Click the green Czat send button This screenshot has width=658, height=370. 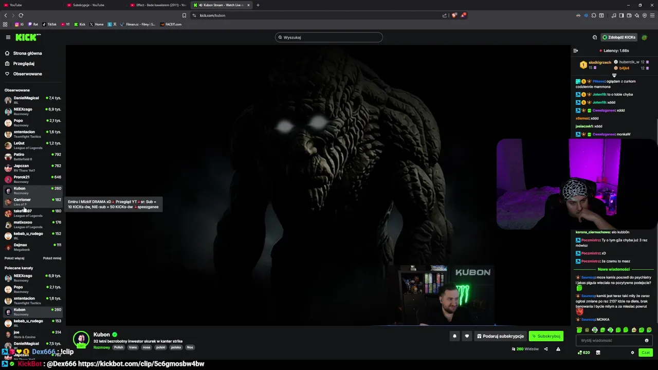(x=646, y=353)
